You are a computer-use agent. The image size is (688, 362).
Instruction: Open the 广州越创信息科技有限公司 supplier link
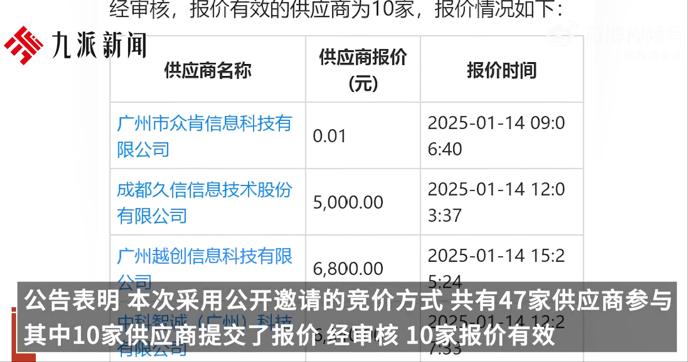click(204, 268)
